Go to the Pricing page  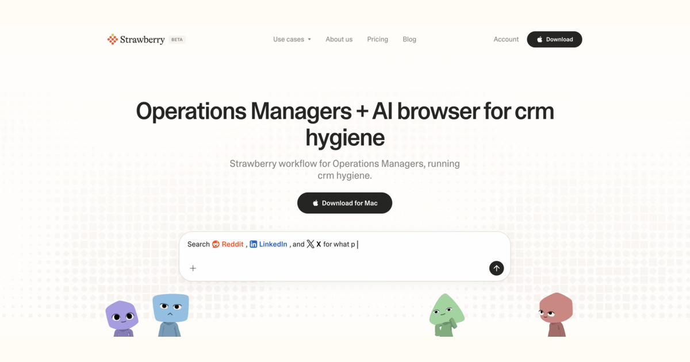pyautogui.click(x=378, y=39)
